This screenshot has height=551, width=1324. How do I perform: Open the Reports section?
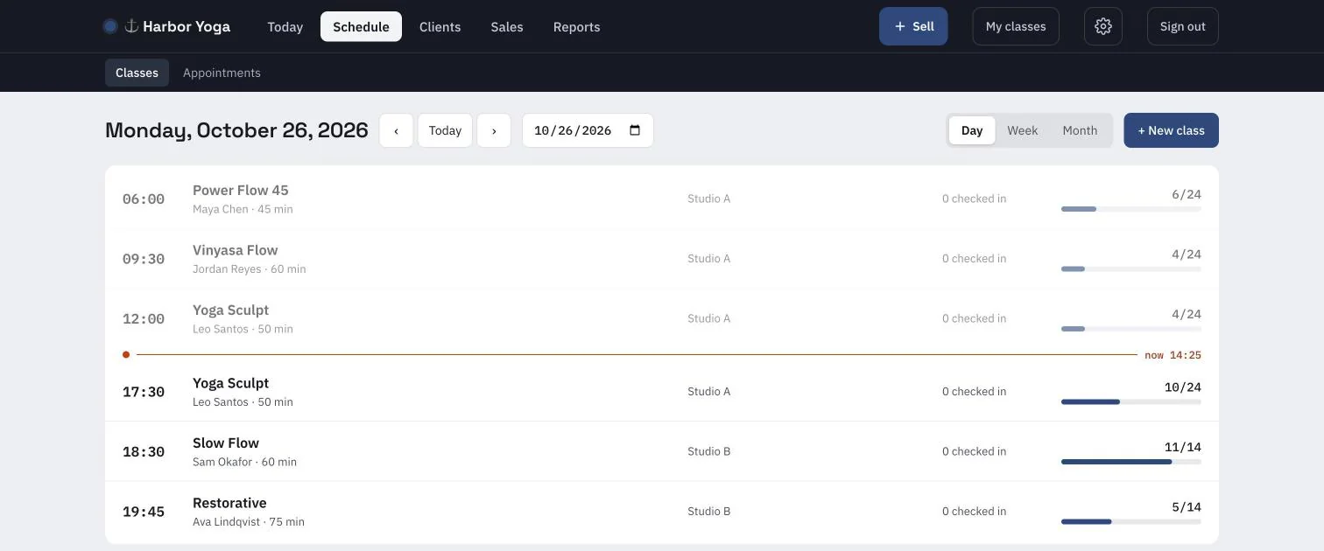[577, 26]
